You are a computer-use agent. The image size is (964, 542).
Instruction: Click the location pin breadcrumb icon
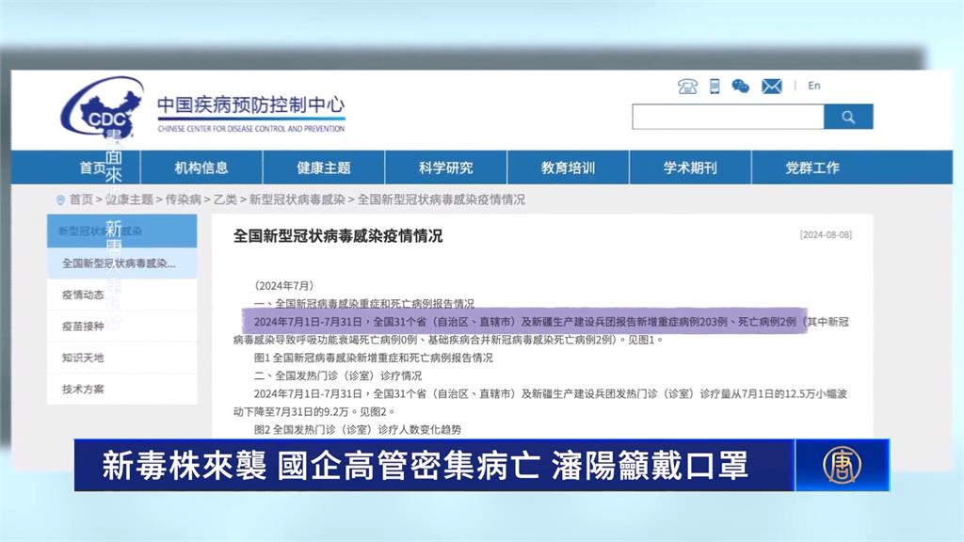[x=60, y=200]
